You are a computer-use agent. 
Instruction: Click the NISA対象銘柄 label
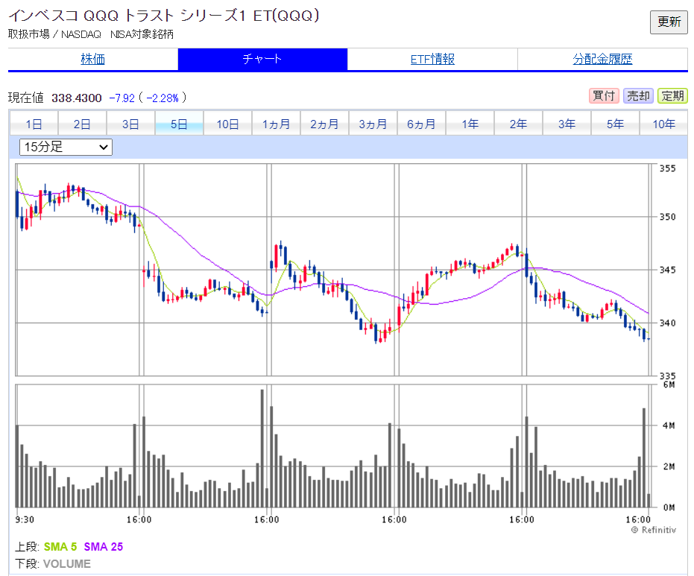[142, 34]
